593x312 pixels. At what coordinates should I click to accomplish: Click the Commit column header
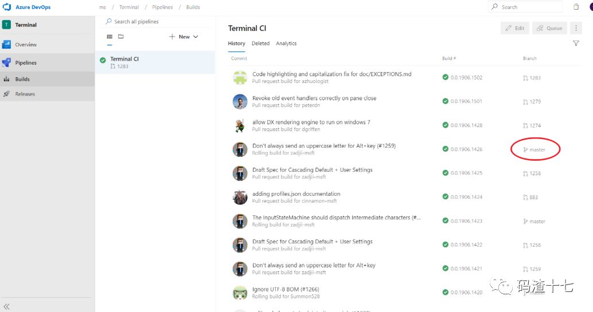[x=239, y=58]
